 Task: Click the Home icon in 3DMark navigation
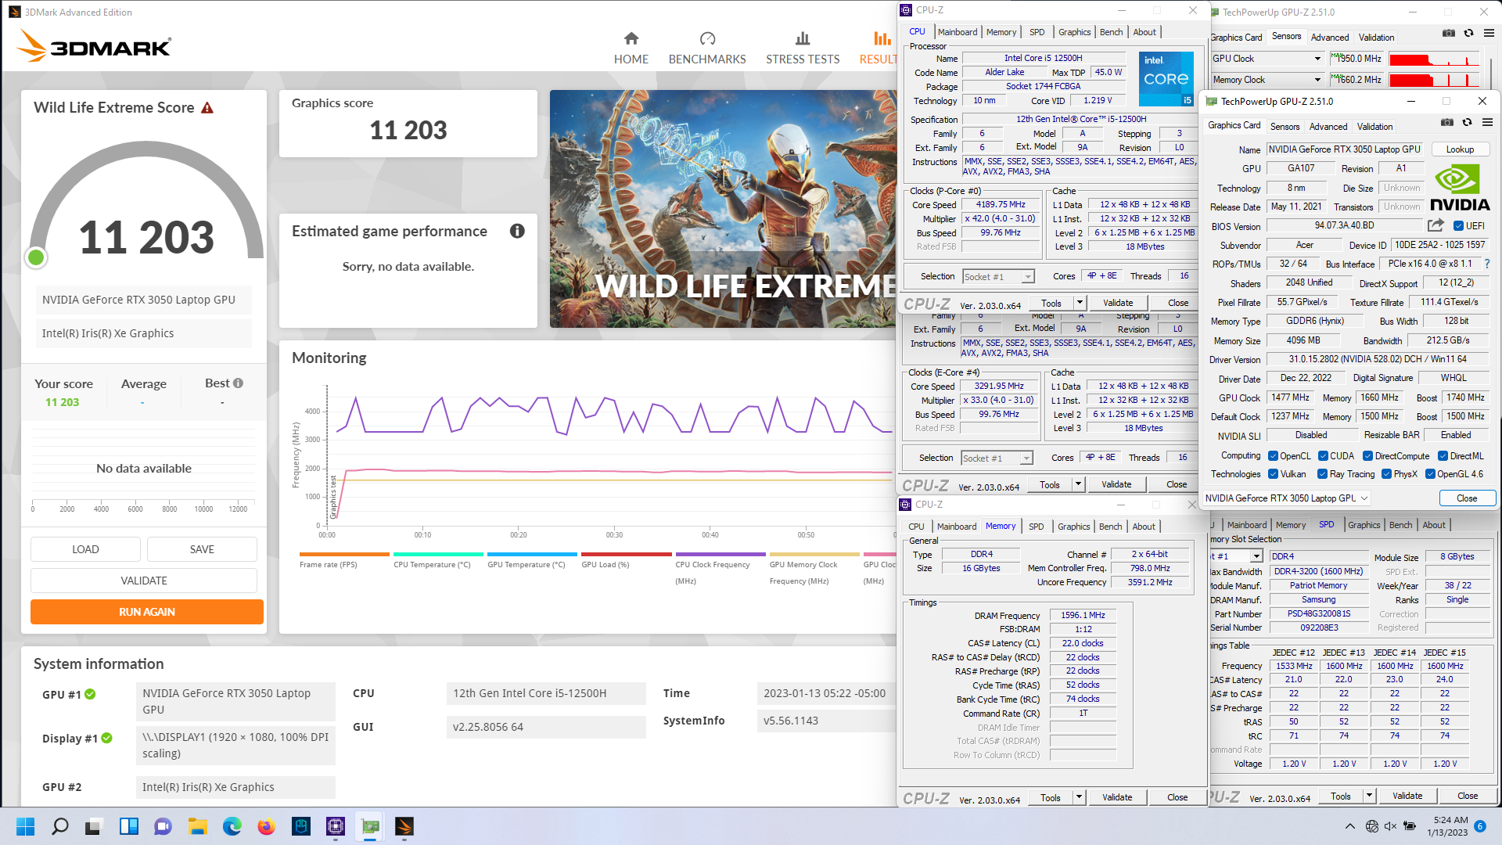pyautogui.click(x=631, y=38)
